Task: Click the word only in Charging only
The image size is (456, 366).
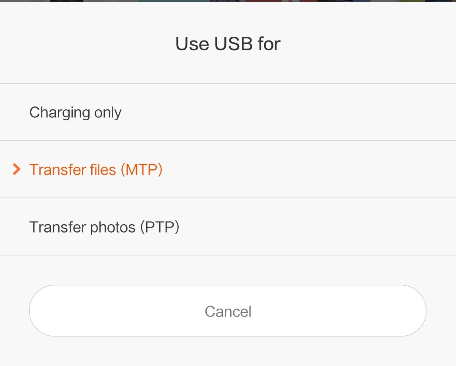Action: click(x=108, y=113)
